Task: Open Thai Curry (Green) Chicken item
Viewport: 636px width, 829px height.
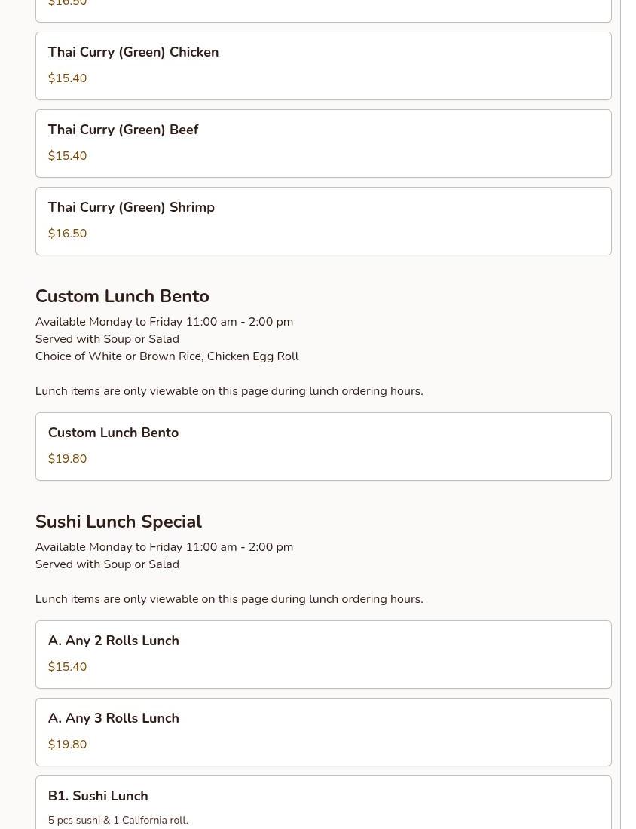Action: [x=323, y=66]
